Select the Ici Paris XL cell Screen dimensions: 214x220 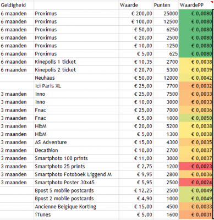click(x=76, y=86)
